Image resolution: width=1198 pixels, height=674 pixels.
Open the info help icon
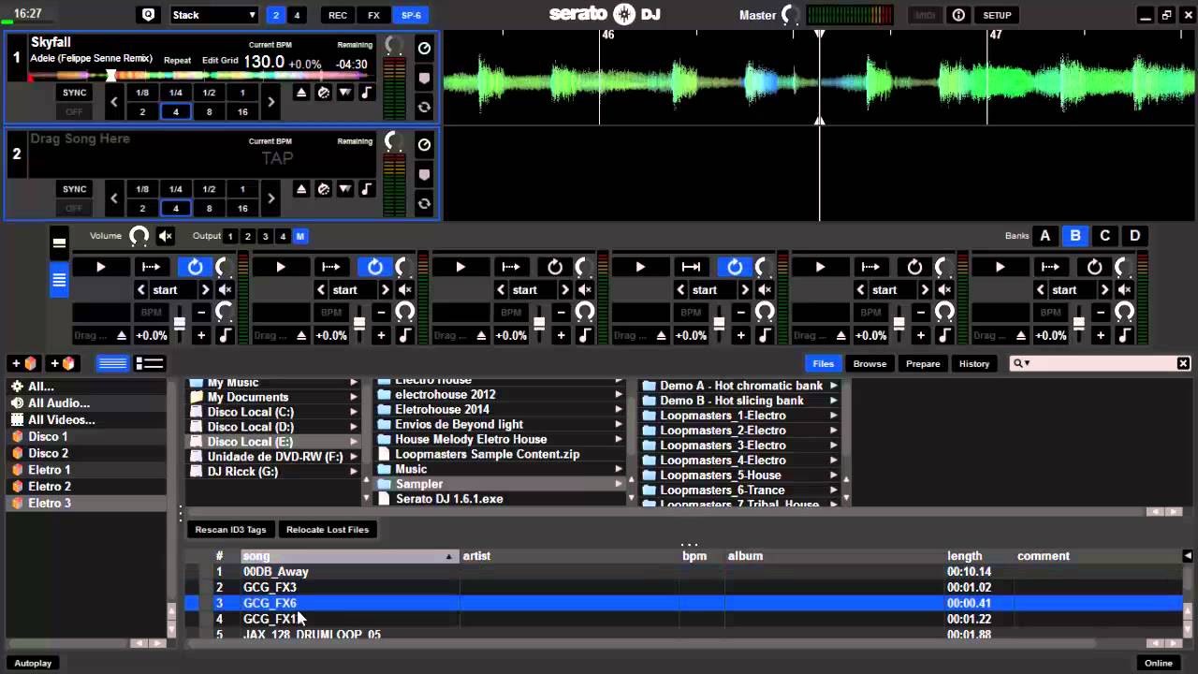coord(958,15)
